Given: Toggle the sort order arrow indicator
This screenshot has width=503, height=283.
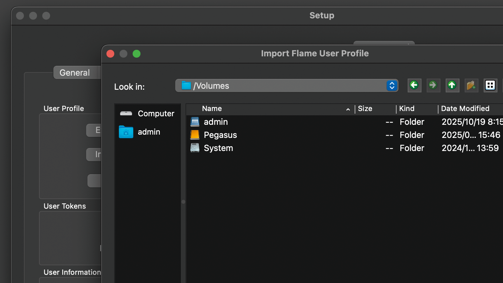Looking at the screenshot, I should pos(348,109).
